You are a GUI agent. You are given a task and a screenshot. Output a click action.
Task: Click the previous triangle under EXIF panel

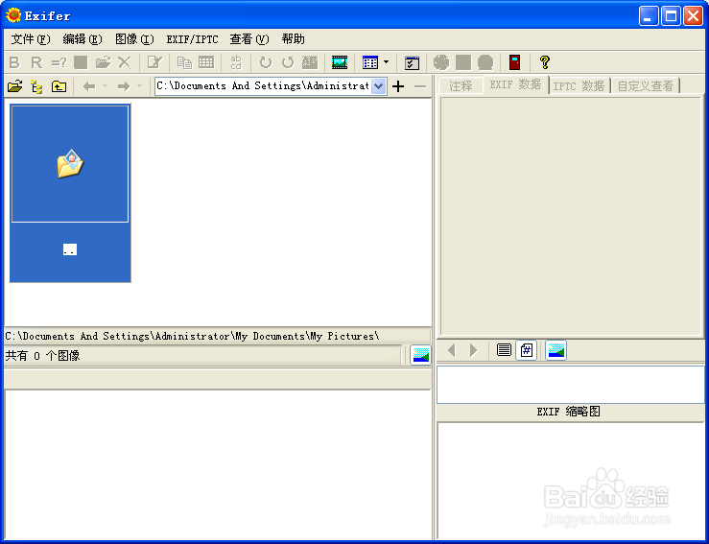point(451,350)
